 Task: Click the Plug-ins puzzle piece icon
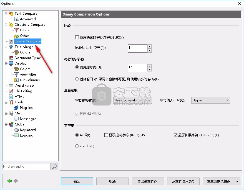point(16,108)
